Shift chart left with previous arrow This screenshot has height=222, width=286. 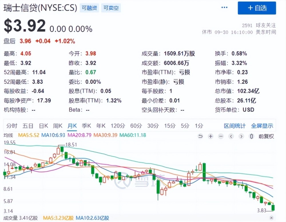[x=231, y=136]
